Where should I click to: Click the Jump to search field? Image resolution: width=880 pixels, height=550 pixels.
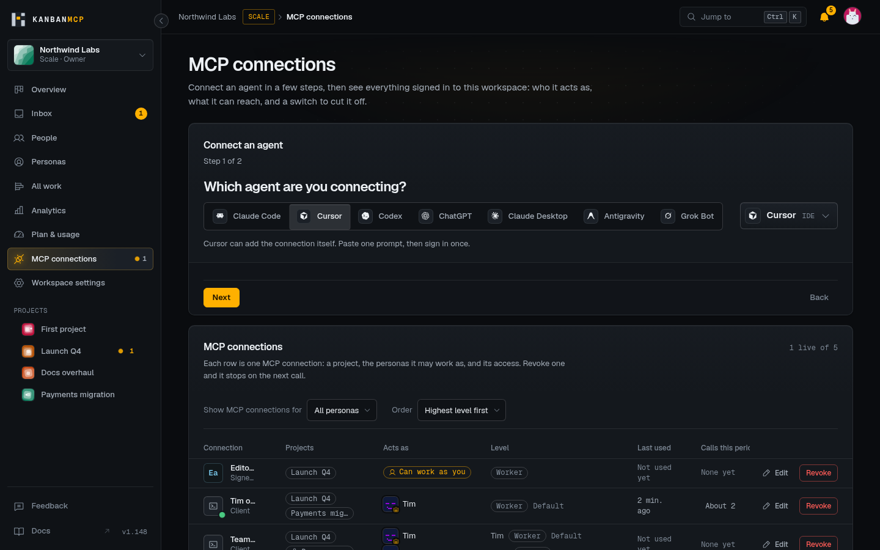(743, 17)
